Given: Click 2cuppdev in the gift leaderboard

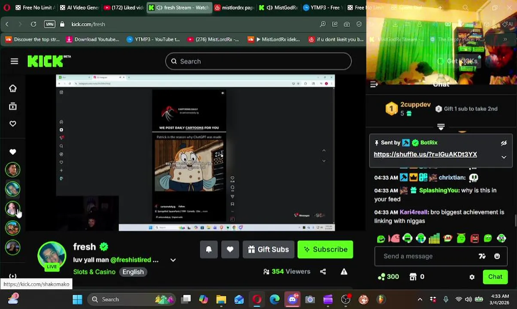Looking at the screenshot, I should [415, 104].
